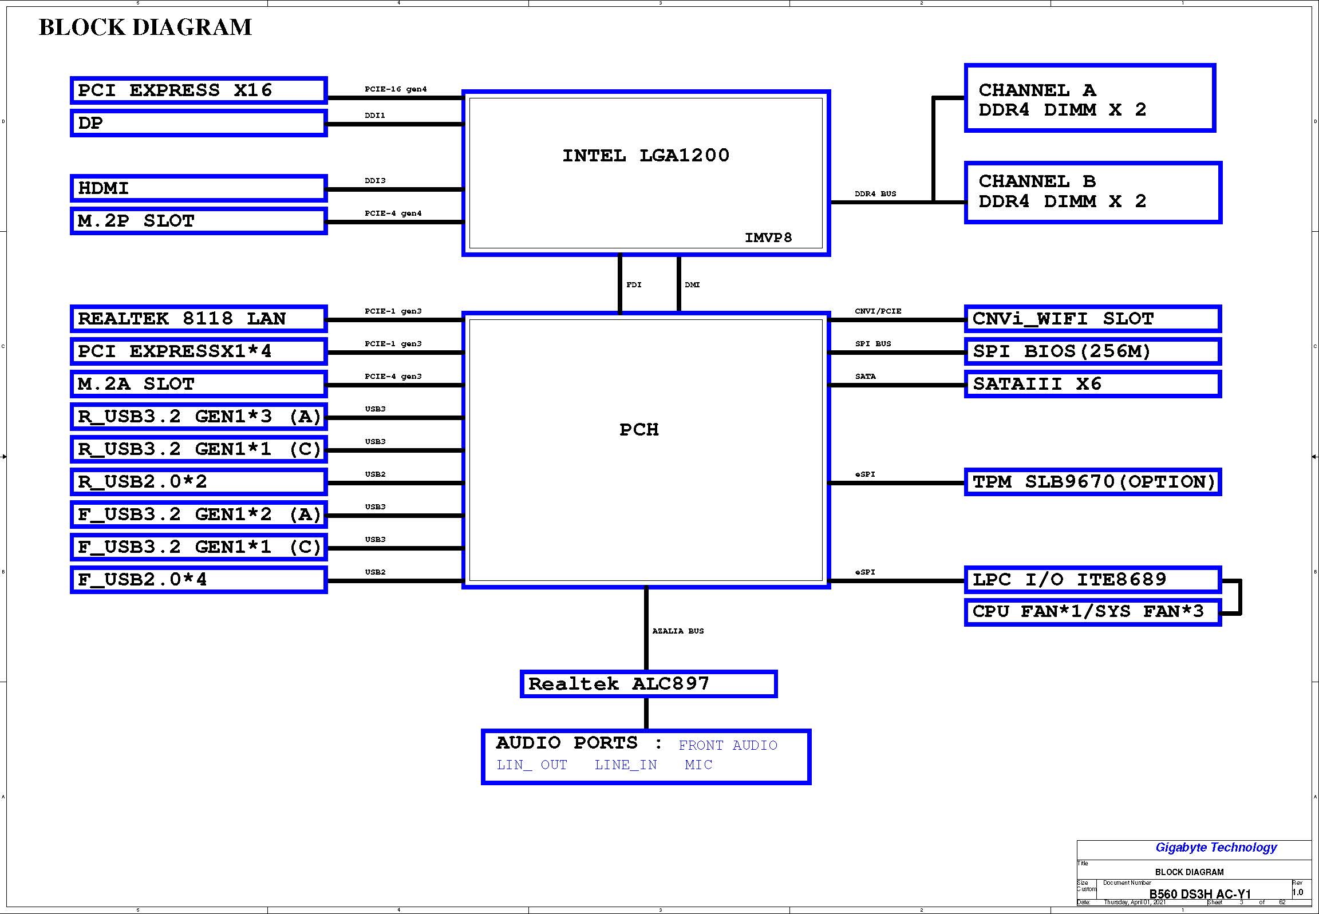1319x914 pixels.
Task: Click USB2 label beside R_USB2.0*2
Action: coord(375,475)
